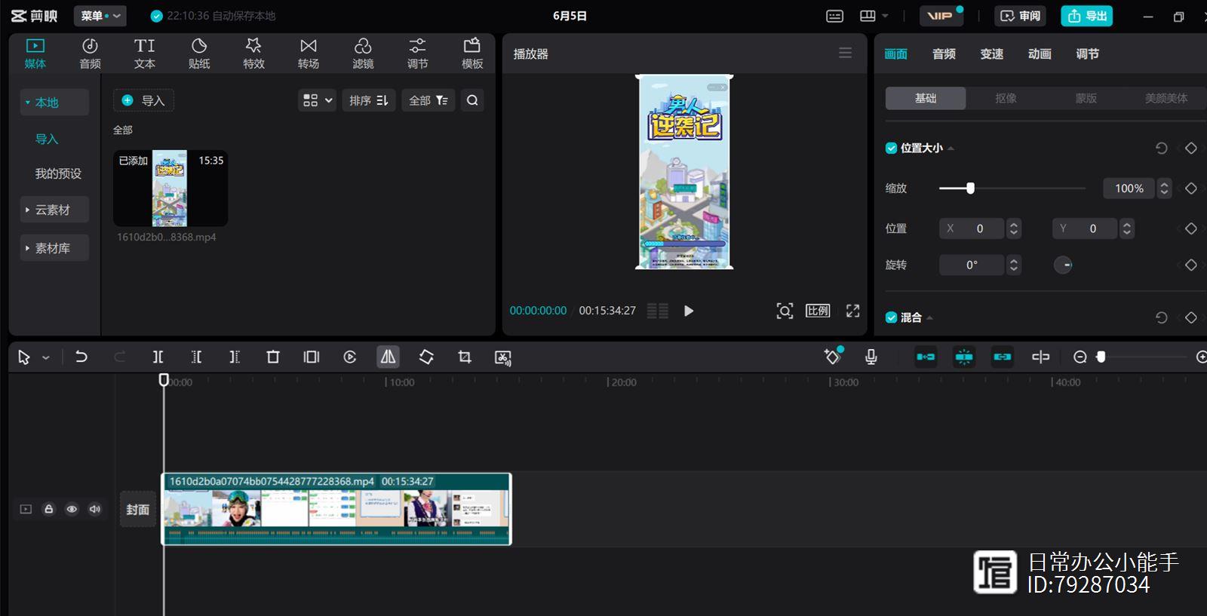Open the 文本 text panel
This screenshot has height=616, width=1207.
[x=144, y=54]
